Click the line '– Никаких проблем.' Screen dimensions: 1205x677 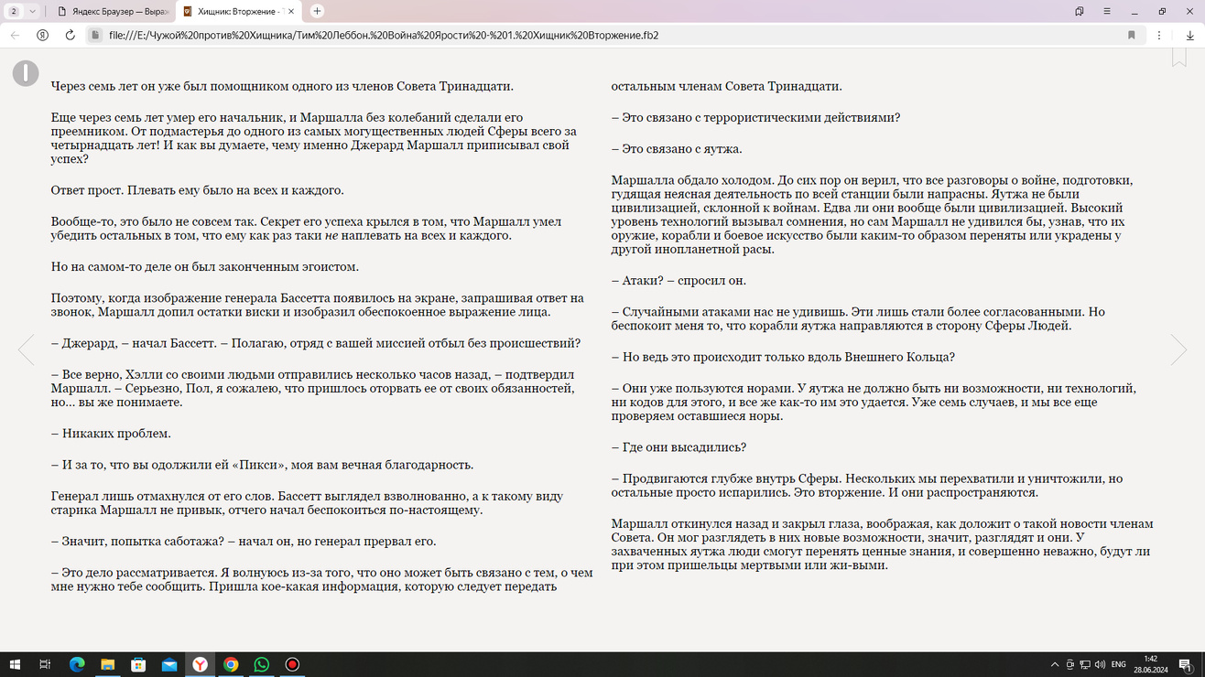(x=111, y=433)
